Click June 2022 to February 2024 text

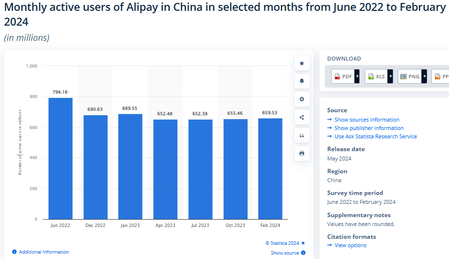click(361, 202)
